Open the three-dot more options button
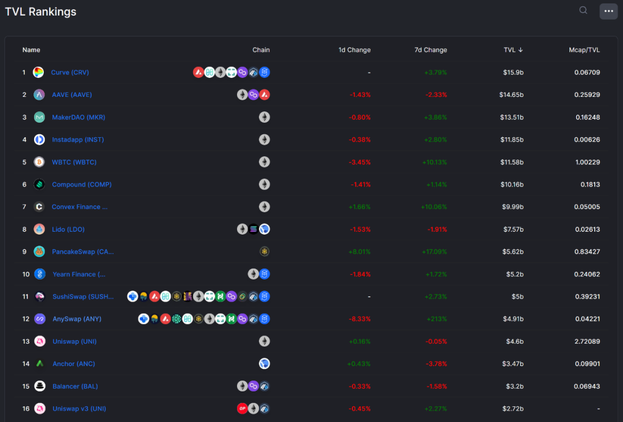This screenshot has width=623, height=422. [609, 11]
